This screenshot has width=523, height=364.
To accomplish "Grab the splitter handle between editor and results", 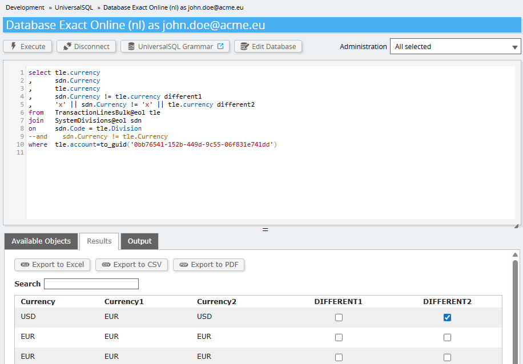I will pos(265,229).
